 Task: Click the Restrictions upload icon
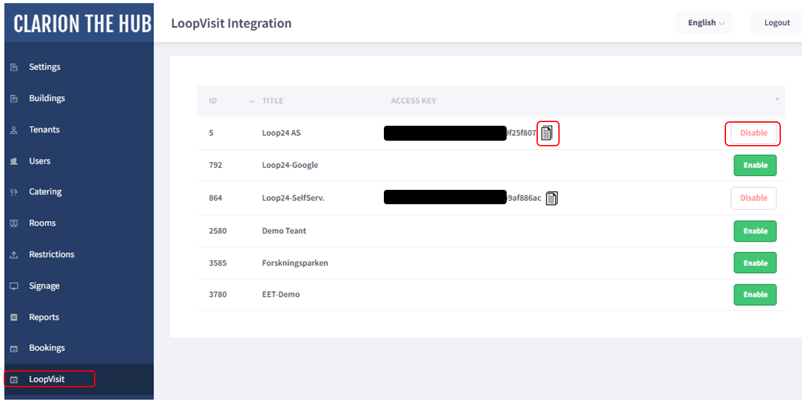[x=14, y=255]
